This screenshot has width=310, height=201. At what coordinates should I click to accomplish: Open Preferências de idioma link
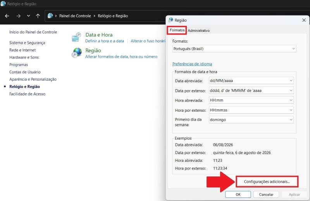[x=192, y=64]
